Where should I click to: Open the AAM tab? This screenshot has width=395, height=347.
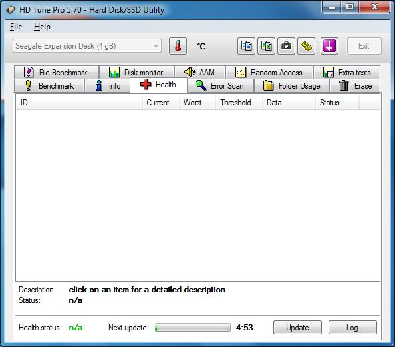point(199,73)
